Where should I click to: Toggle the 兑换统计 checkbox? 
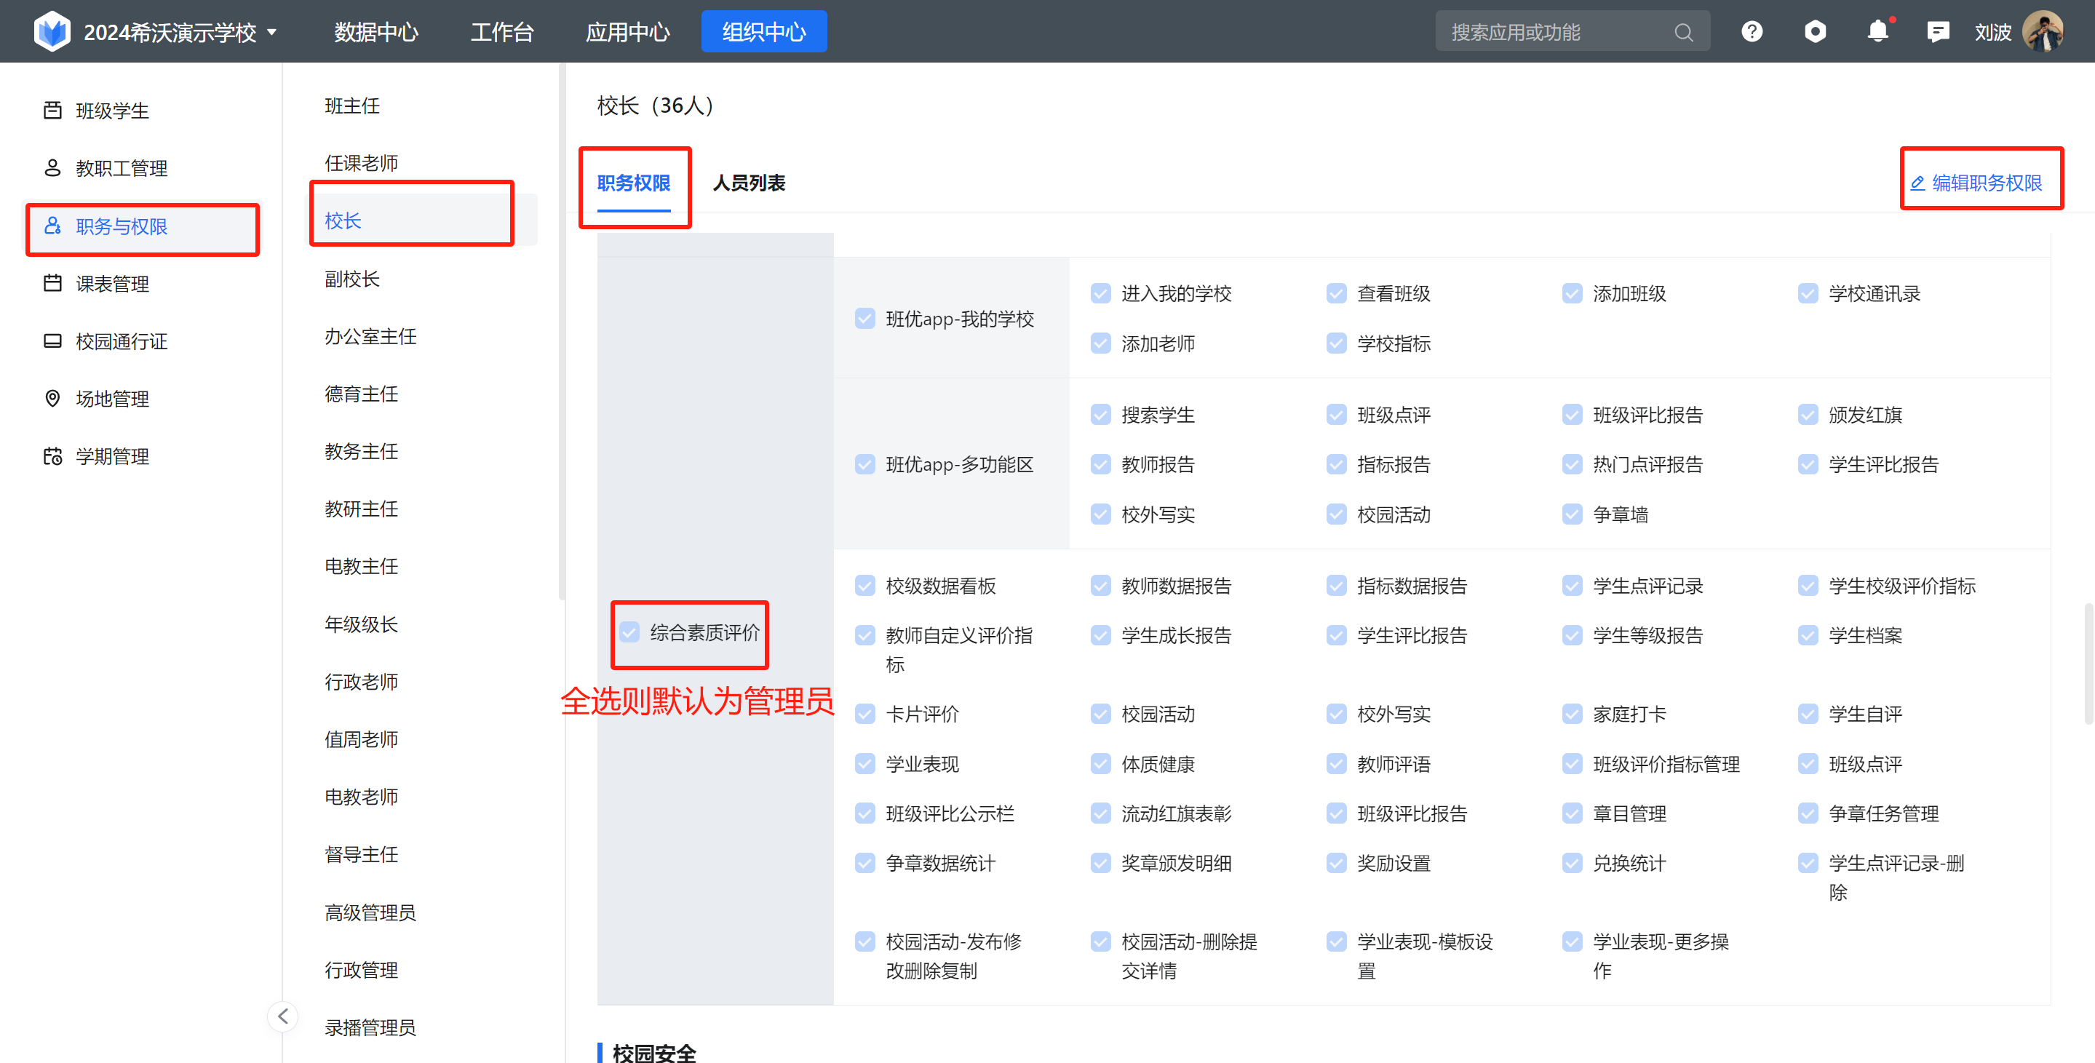(1572, 863)
